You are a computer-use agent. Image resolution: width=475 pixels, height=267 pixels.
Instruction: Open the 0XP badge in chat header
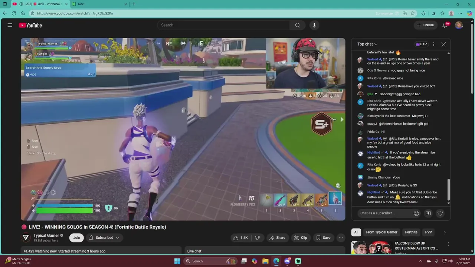421,44
